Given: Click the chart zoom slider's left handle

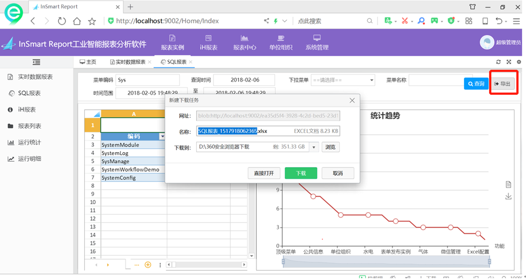Looking at the screenshot, I should pyautogui.click(x=283, y=261).
